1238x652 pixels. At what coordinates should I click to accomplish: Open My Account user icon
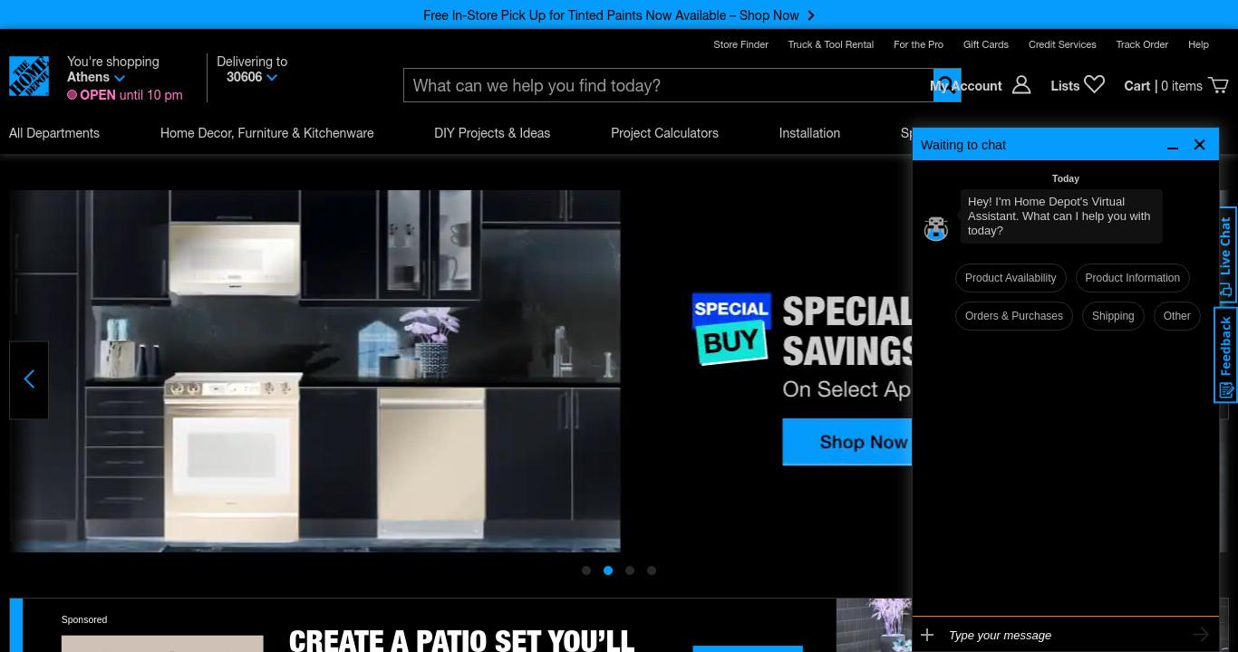click(x=1021, y=85)
